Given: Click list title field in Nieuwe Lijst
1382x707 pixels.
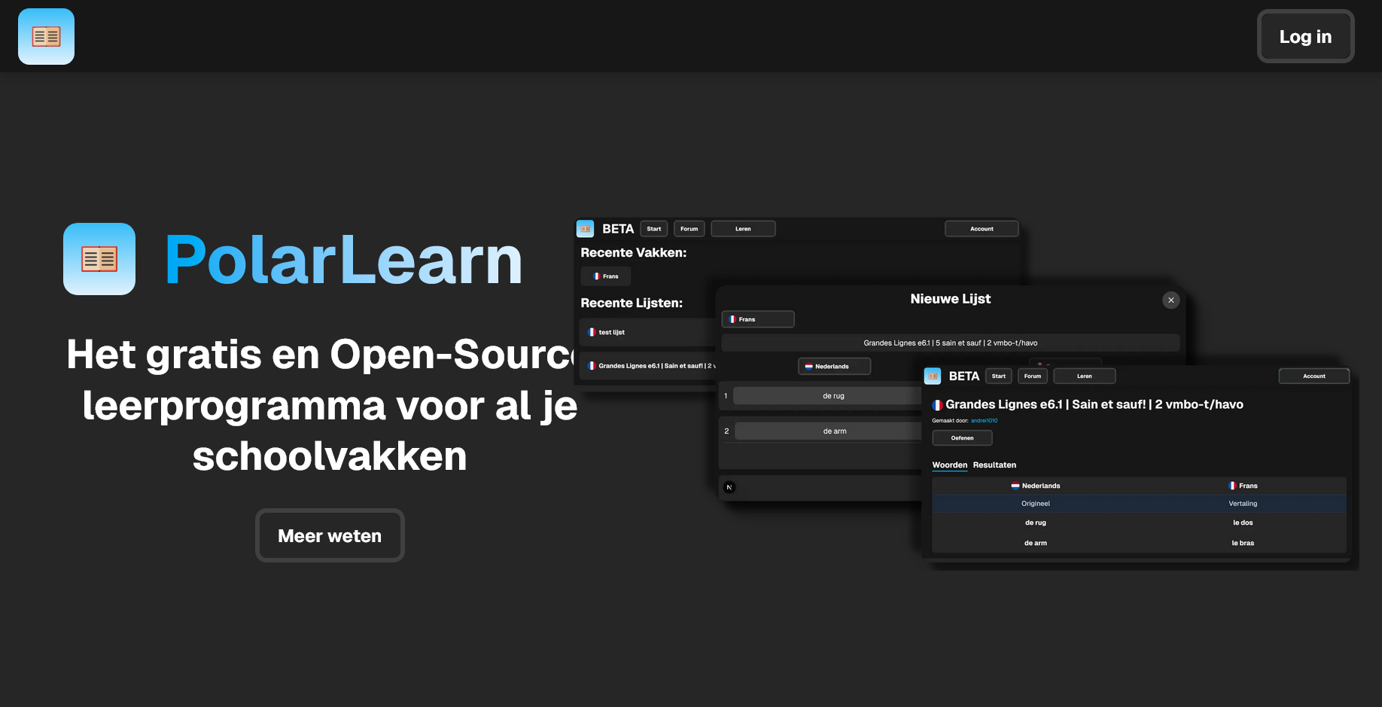Looking at the screenshot, I should pyautogui.click(x=951, y=343).
